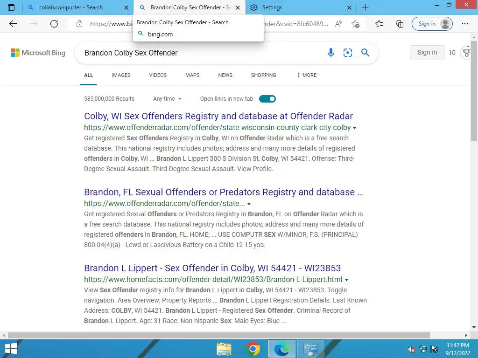Click the Edge profile Sign in button
This screenshot has height=358, width=478.
coord(432,24)
